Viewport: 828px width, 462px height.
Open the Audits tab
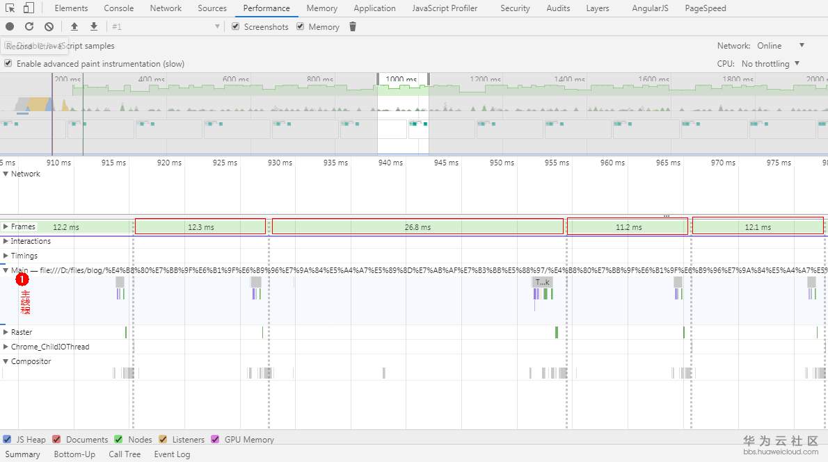tap(559, 8)
